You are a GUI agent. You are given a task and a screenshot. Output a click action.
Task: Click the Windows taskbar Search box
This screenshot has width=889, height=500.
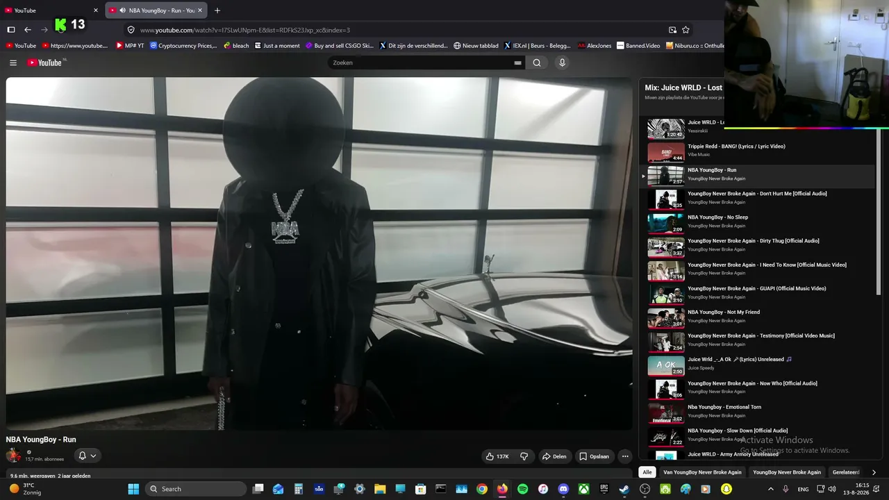[197, 489]
